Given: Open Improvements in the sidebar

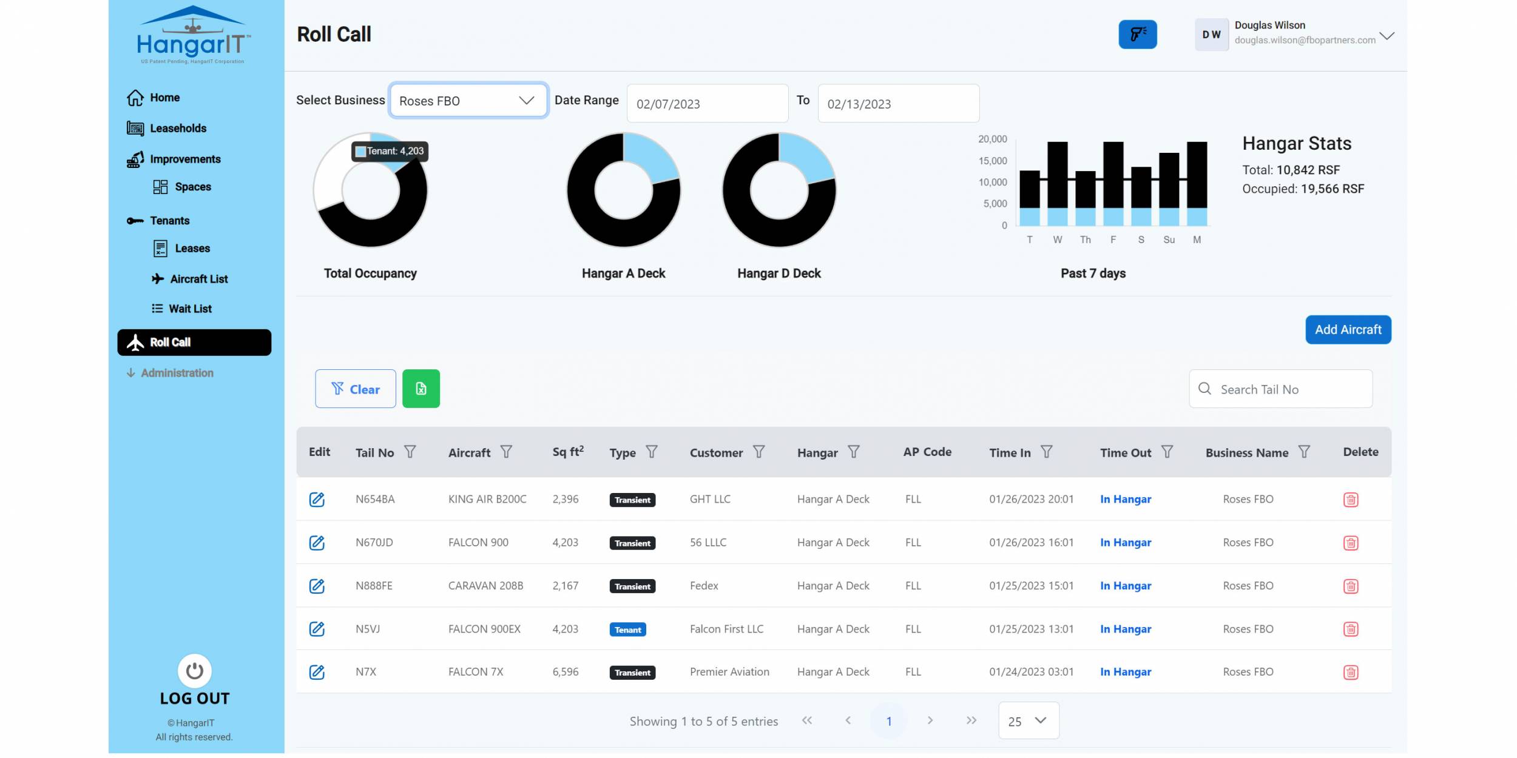Looking at the screenshot, I should (174, 159).
